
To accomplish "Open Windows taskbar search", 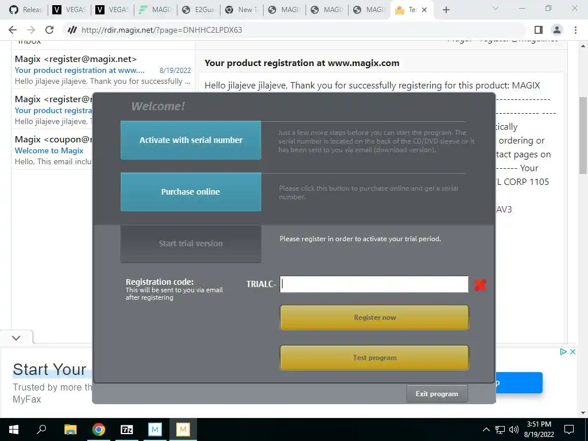I will [x=41, y=430].
